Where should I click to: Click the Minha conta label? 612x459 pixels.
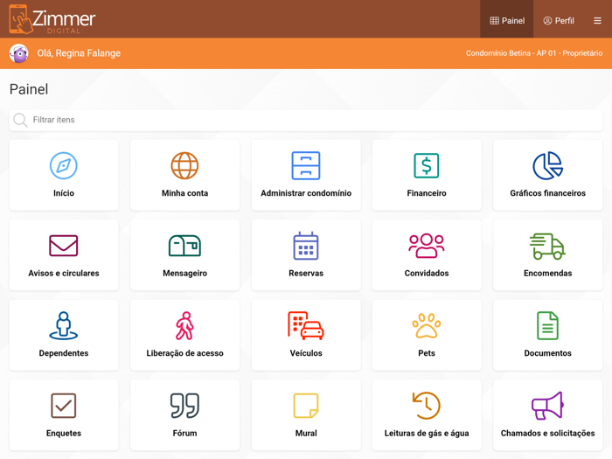tap(184, 193)
